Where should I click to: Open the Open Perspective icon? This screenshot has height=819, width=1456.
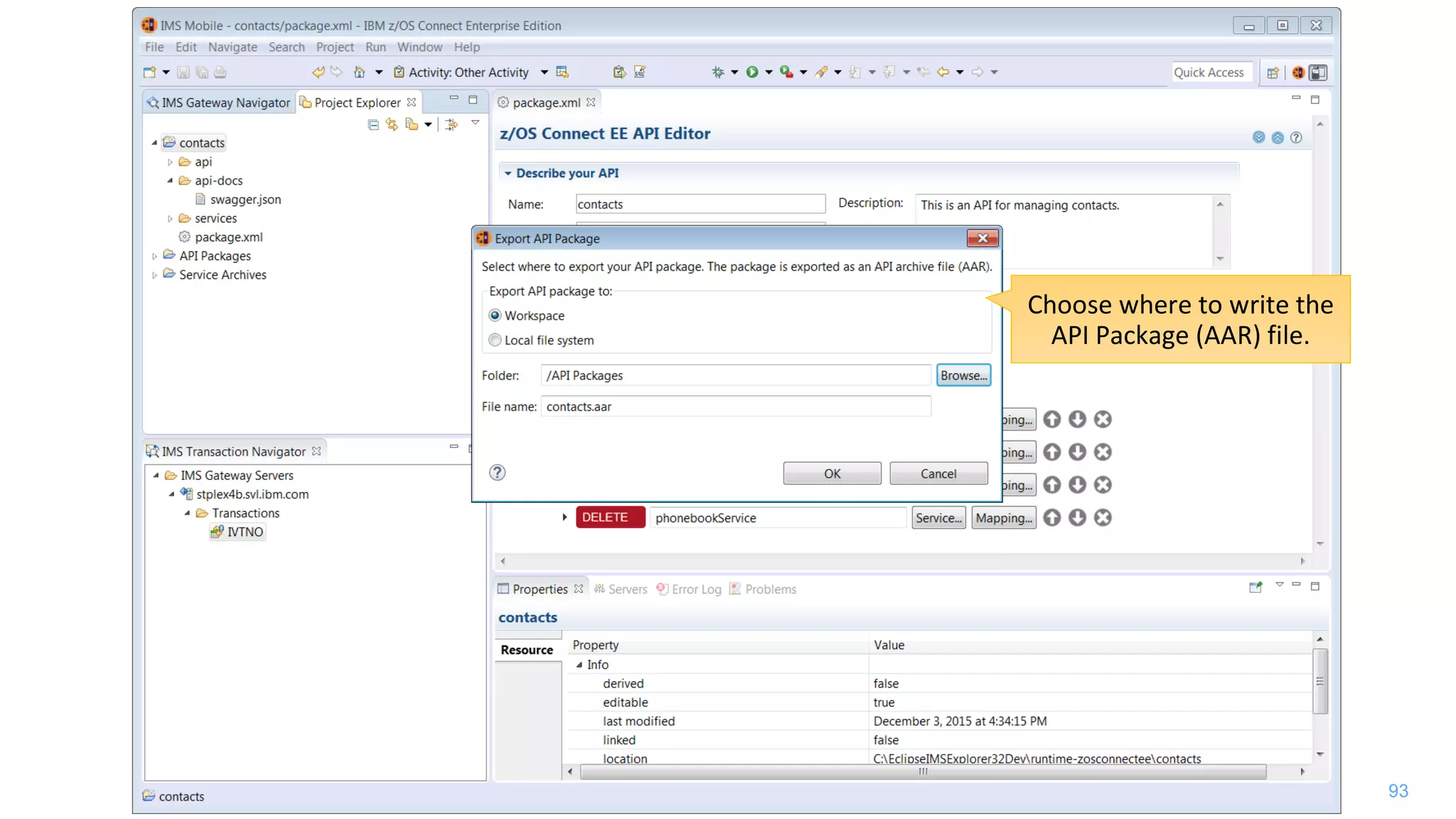click(x=1273, y=73)
